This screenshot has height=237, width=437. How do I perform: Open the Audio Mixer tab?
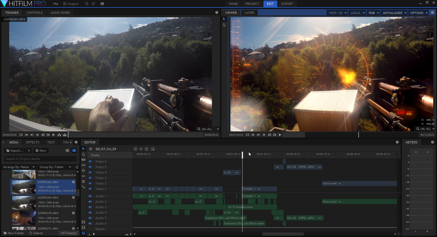60,13
